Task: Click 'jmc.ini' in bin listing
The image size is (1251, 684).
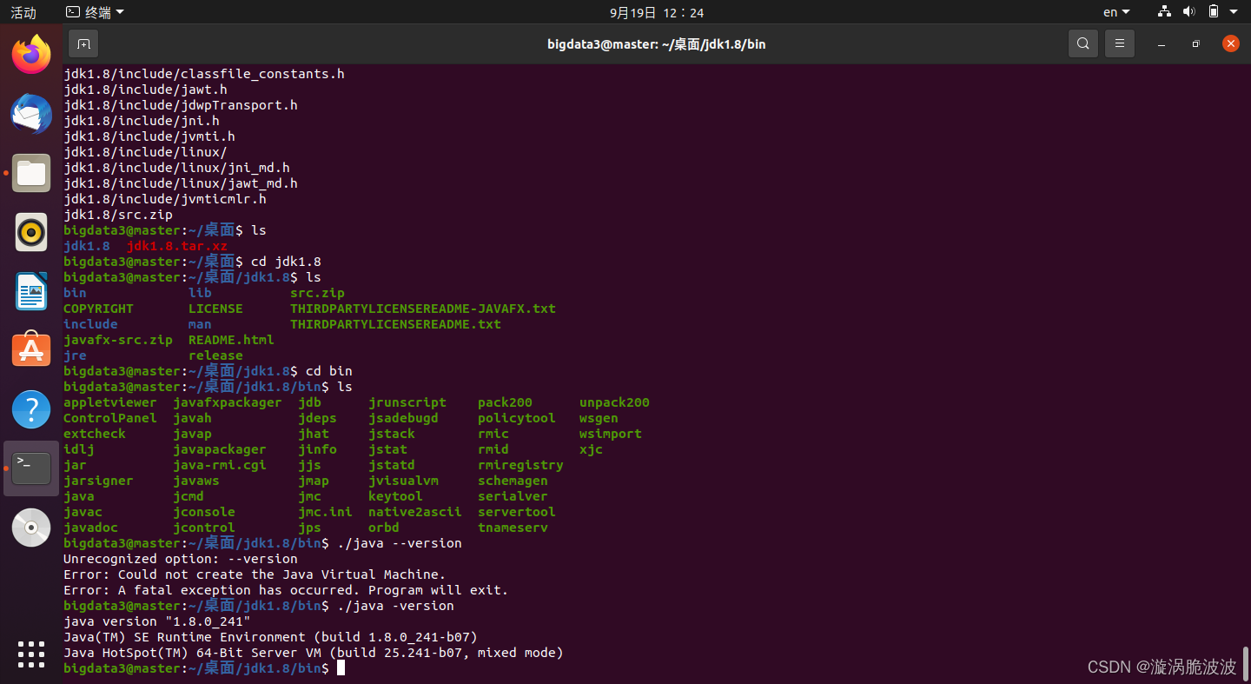Action: click(x=325, y=512)
